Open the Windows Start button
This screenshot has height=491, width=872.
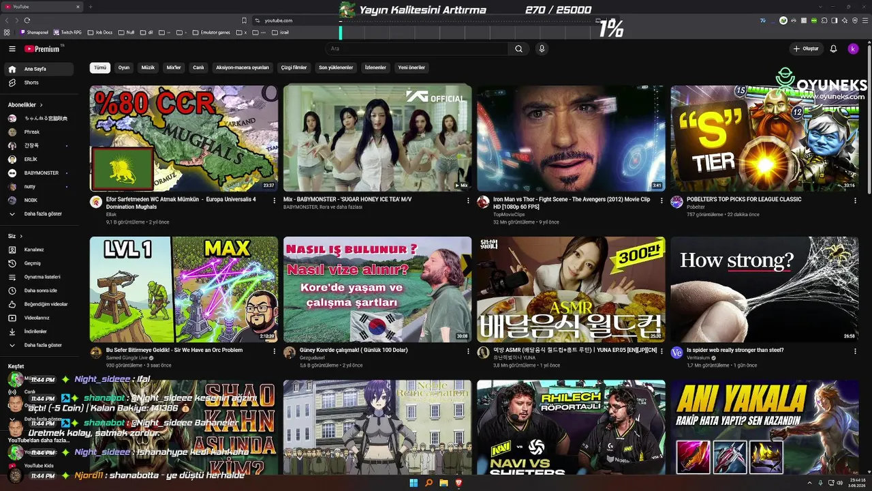[414, 483]
